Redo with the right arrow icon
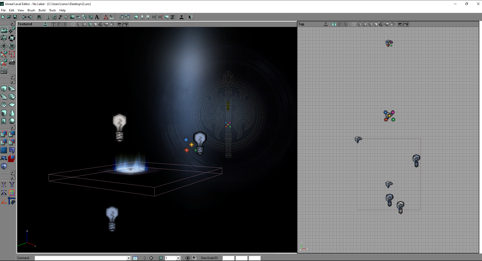 (30, 17)
